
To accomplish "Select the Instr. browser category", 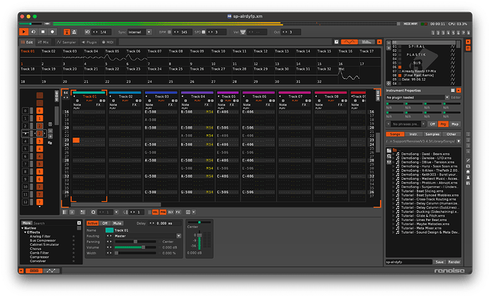I will click(414, 134).
